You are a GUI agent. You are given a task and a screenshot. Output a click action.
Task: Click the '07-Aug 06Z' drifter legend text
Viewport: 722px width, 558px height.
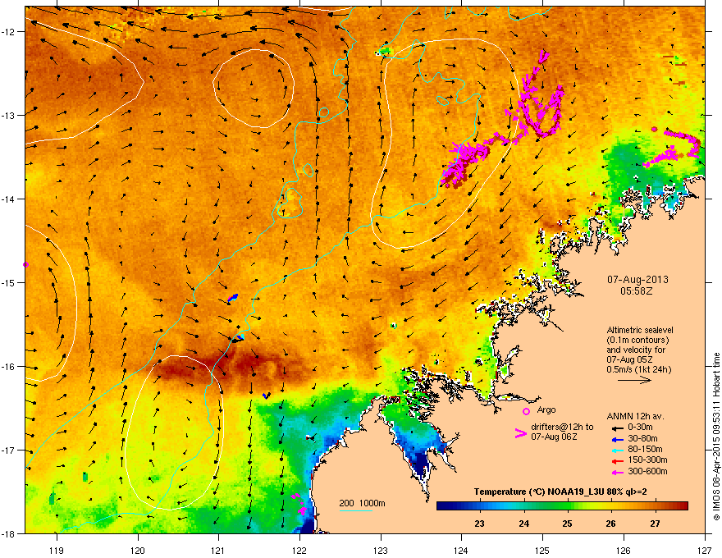[554, 437]
